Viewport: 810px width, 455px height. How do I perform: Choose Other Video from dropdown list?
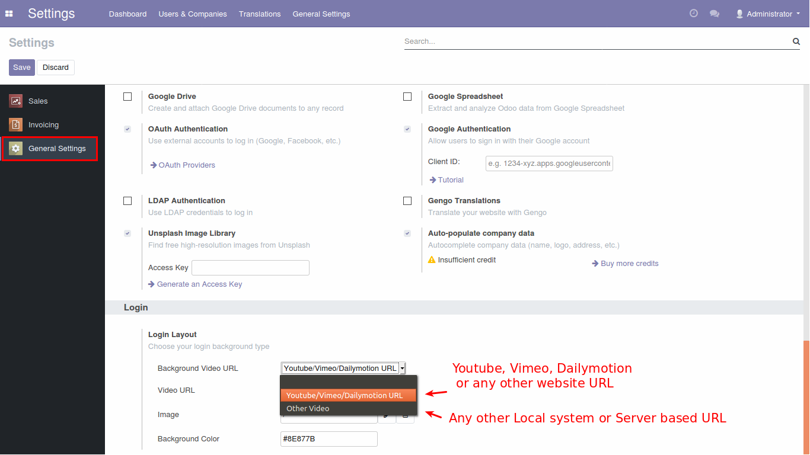tap(307, 409)
